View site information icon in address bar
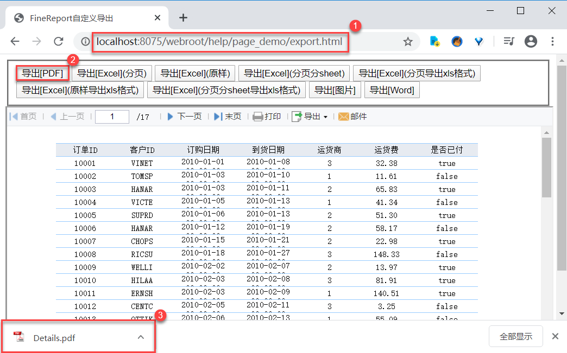567x353 pixels. pyautogui.click(x=85, y=42)
